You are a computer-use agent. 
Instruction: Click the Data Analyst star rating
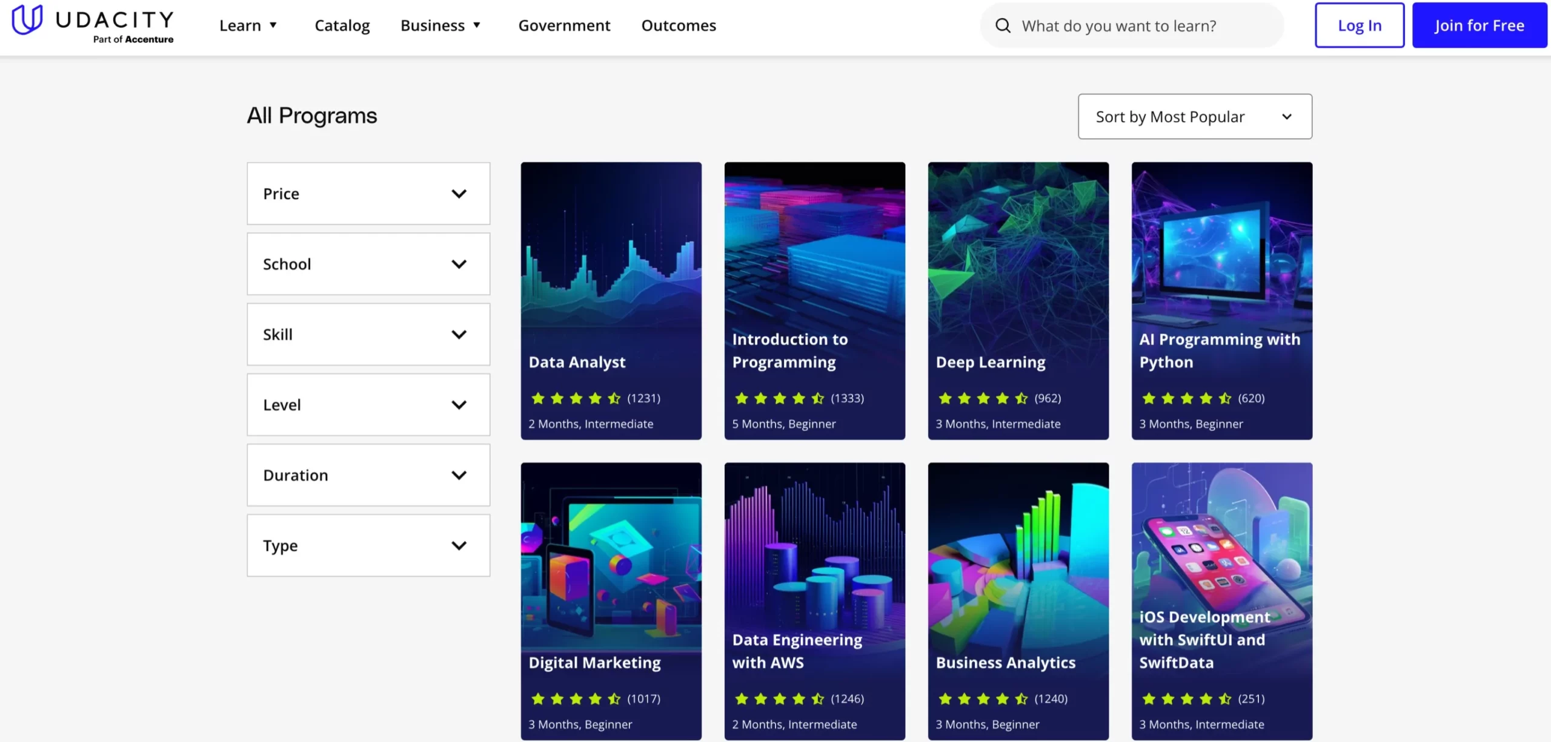[x=576, y=398]
